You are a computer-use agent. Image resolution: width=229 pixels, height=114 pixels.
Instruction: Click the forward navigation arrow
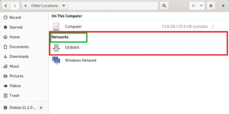15,6
